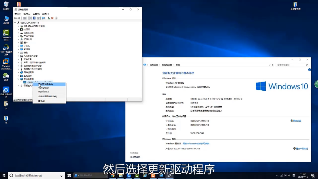Click the blue help icon in Device Manager toolbar

[x=34, y=18]
